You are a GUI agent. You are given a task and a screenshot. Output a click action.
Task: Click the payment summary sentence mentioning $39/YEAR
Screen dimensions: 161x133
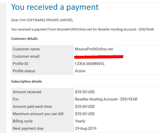click(x=83, y=29)
